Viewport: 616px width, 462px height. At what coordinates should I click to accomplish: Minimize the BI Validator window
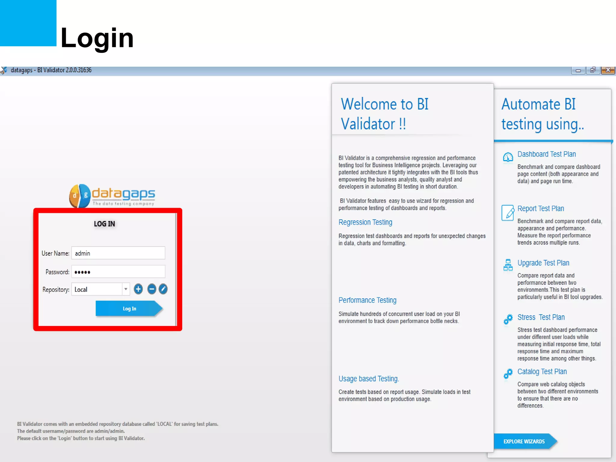click(x=578, y=70)
